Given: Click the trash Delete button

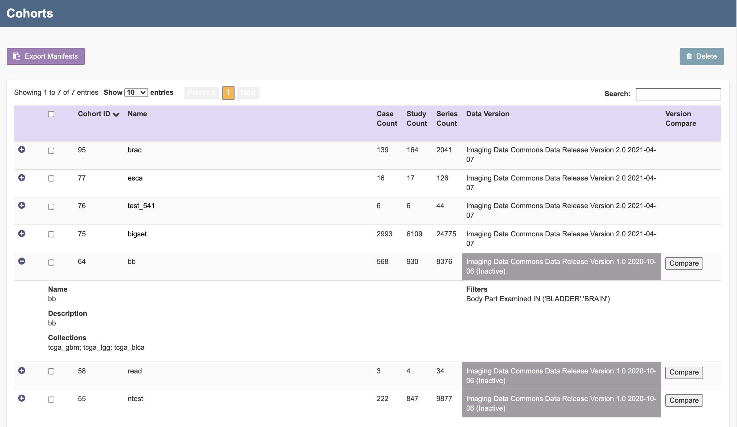Looking at the screenshot, I should pos(701,56).
